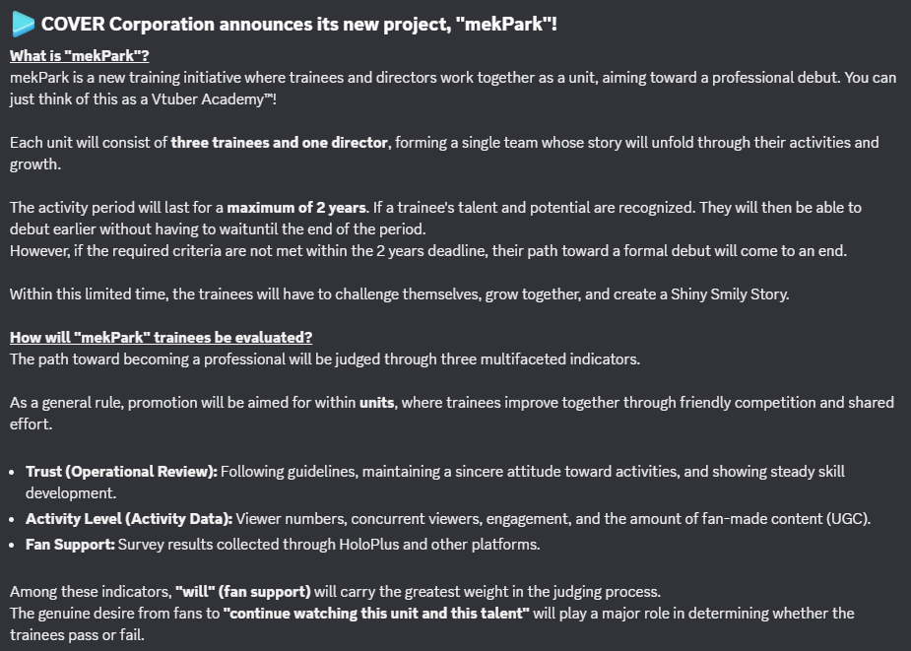Viewport: 911px width, 651px height.
Task: Click bold text "maximum of 2 years"
Action: click(x=296, y=208)
